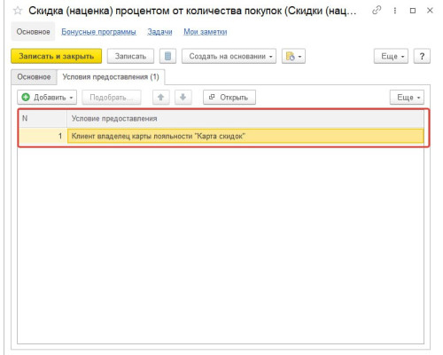Select row number 1 cell

43,136
